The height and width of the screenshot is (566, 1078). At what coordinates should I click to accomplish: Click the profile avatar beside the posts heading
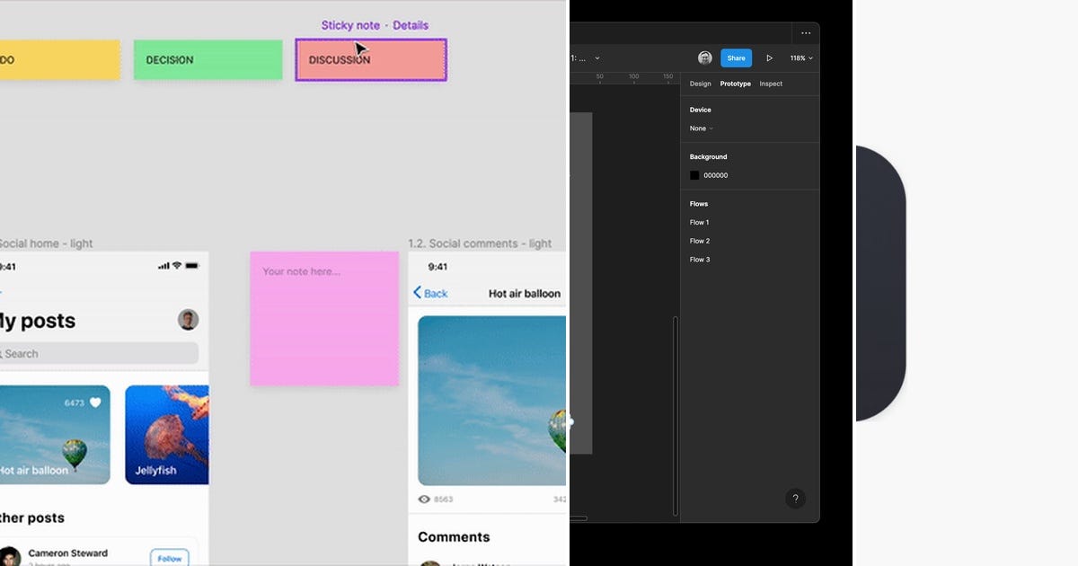(x=189, y=320)
